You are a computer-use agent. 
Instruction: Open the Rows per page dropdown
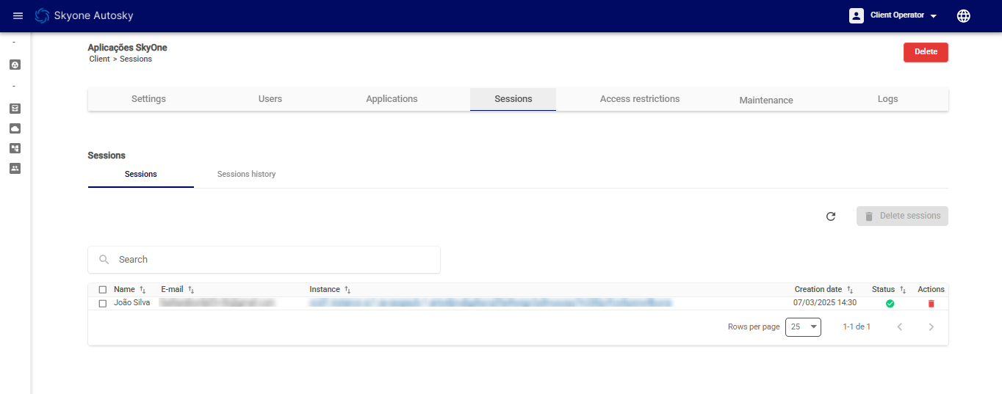(x=803, y=327)
